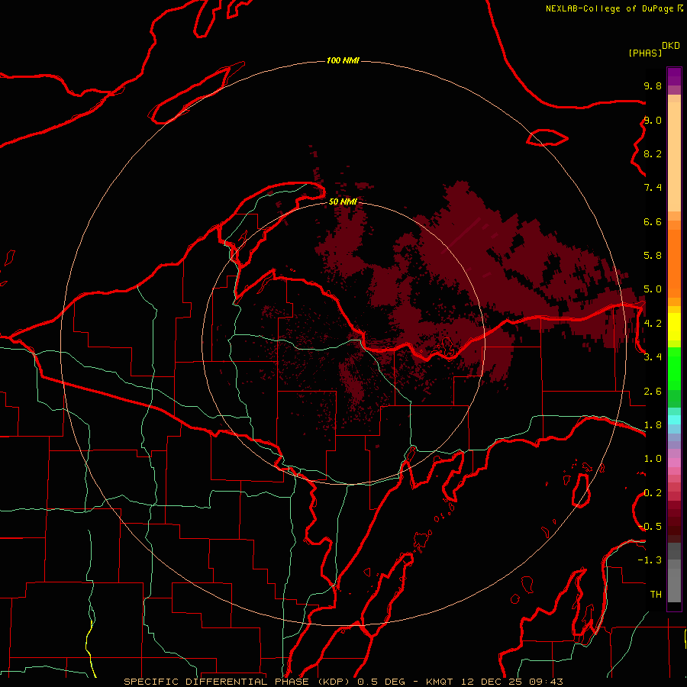Select the 9.8 scale value
The height and width of the screenshot is (687, 687).
coord(653,85)
